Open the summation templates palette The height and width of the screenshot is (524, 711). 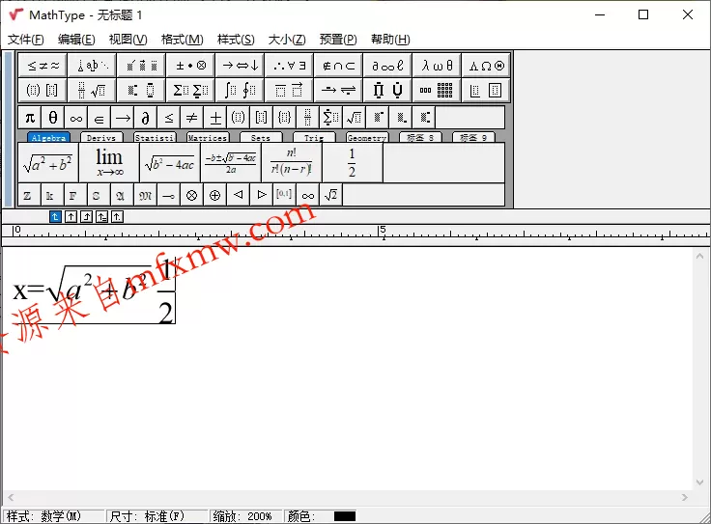tap(191, 90)
